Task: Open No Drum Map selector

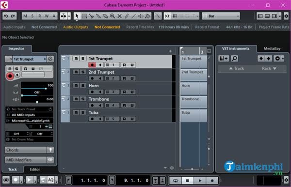Action: click(x=30, y=140)
